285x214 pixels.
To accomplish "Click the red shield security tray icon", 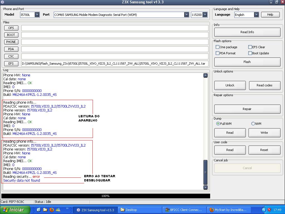I will pos(269,210).
